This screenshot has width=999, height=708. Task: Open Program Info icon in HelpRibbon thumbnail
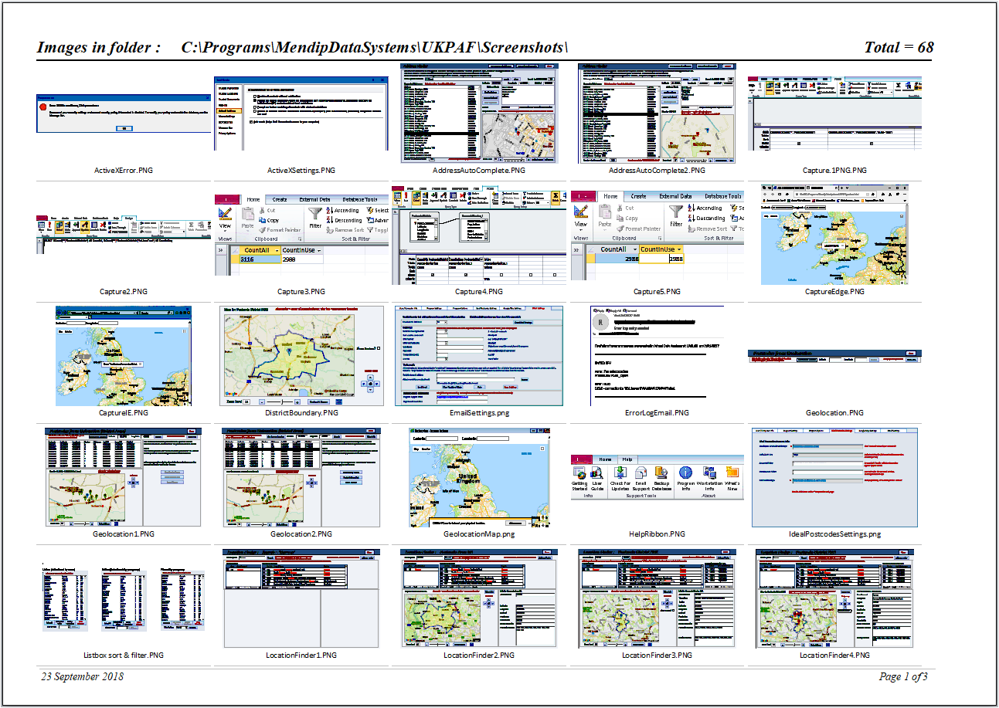click(685, 472)
